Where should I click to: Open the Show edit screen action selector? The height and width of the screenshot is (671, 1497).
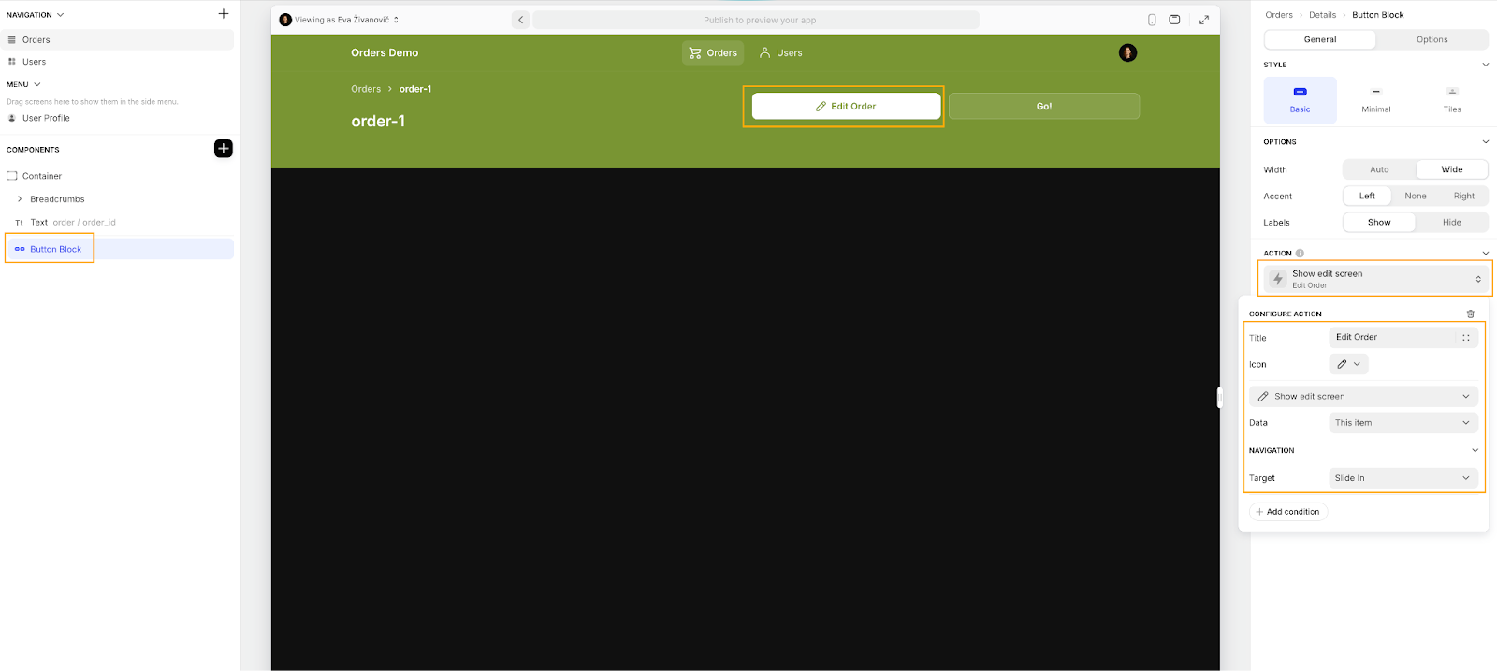(x=1375, y=279)
